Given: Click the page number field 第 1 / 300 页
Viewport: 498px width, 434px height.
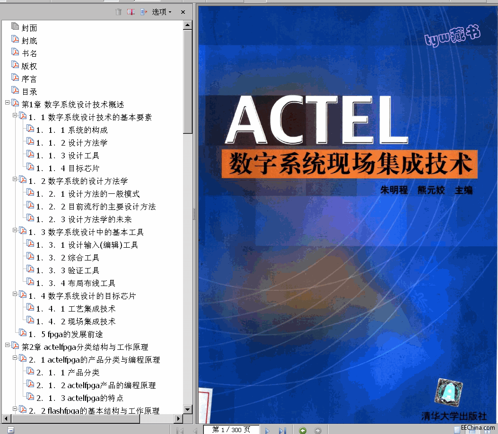Looking at the screenshot, I should (x=231, y=430).
